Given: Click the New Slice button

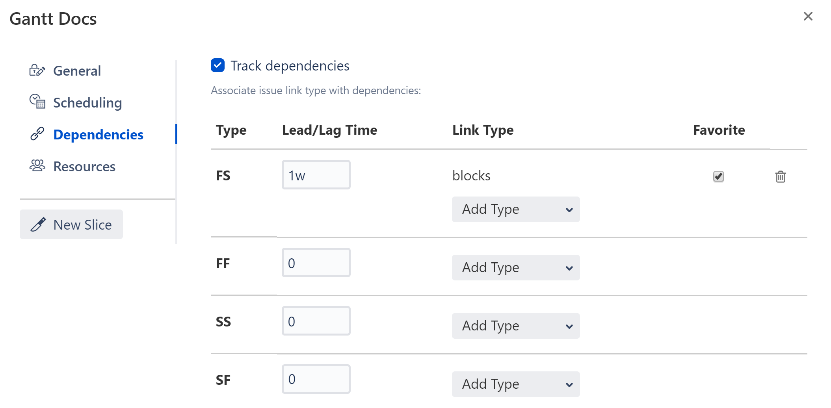Looking at the screenshot, I should point(71,224).
